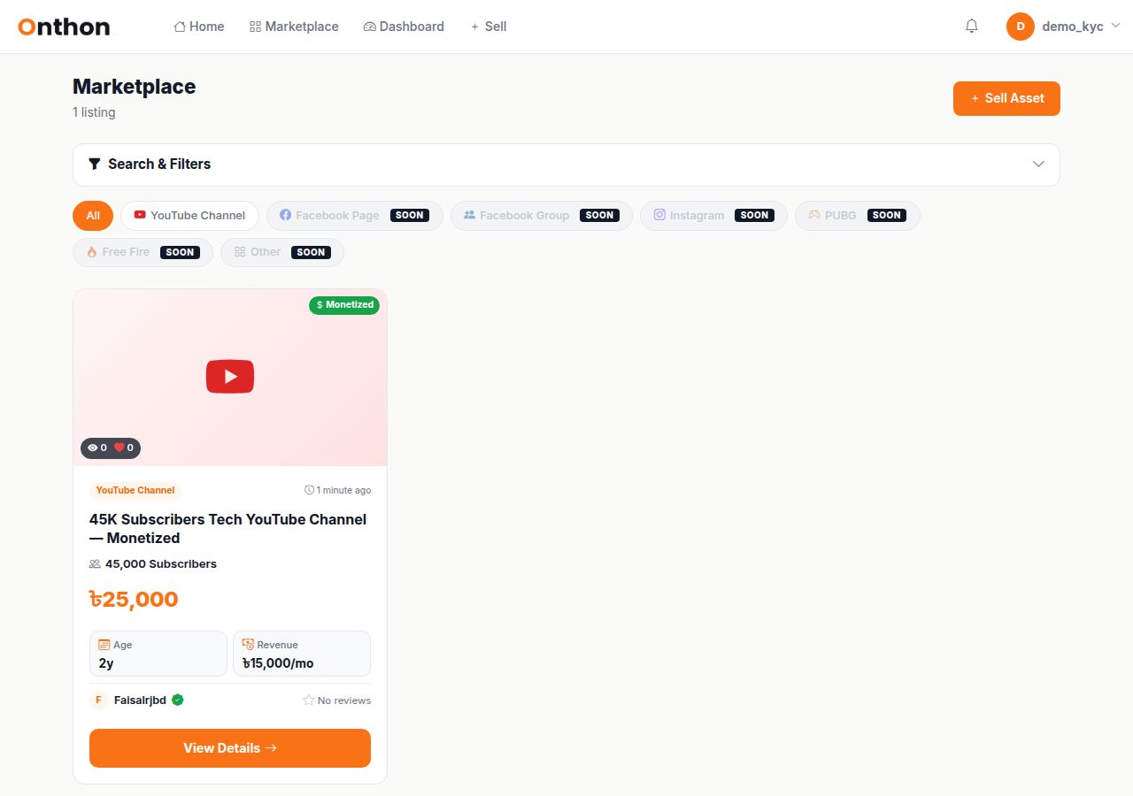Click the calendar Age icon
Screen dimensions: 1133x796
(104, 645)
